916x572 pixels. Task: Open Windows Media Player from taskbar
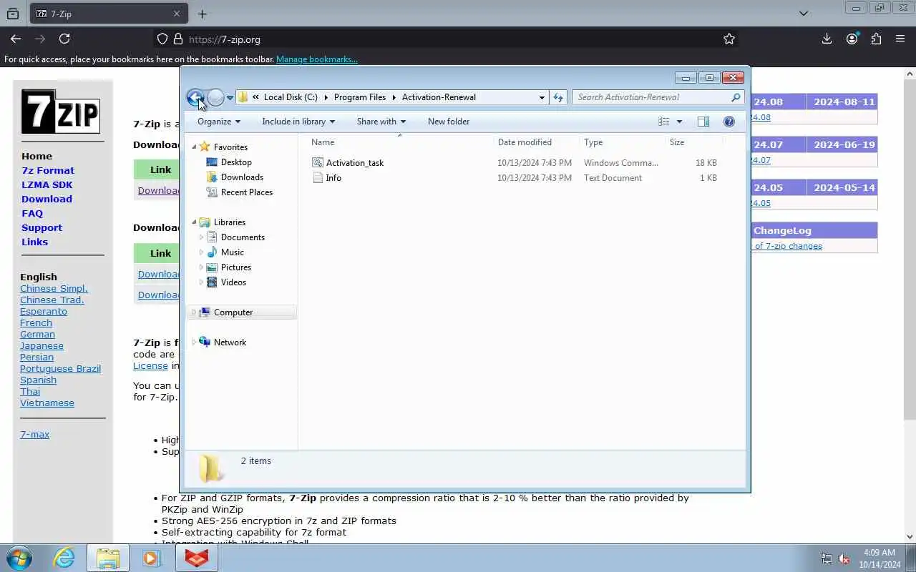151,558
